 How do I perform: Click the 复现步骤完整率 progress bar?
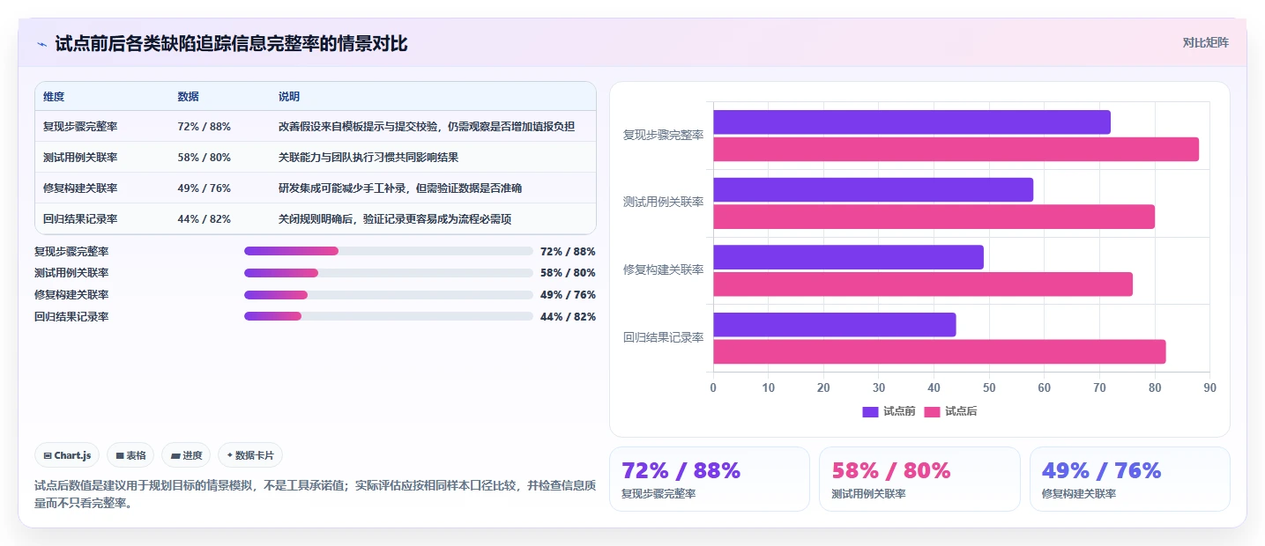389,251
